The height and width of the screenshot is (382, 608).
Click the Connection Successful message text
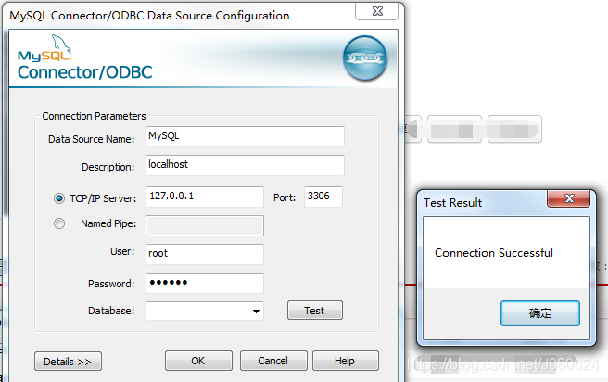pos(494,253)
